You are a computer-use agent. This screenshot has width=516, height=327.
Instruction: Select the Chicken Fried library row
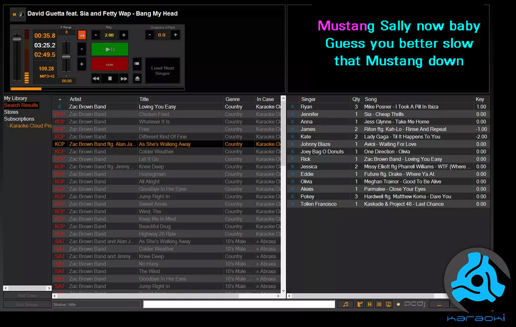pos(167,114)
